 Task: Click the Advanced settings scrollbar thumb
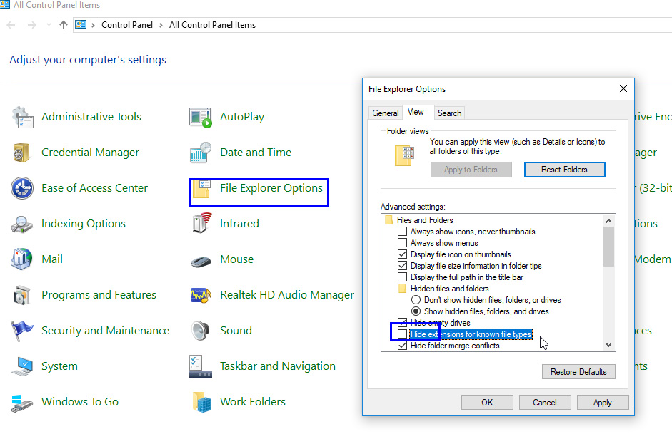point(608,247)
